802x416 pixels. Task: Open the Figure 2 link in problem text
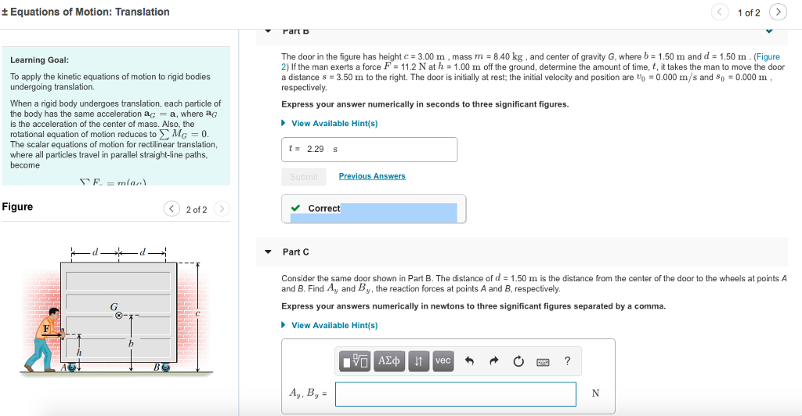tap(768, 56)
